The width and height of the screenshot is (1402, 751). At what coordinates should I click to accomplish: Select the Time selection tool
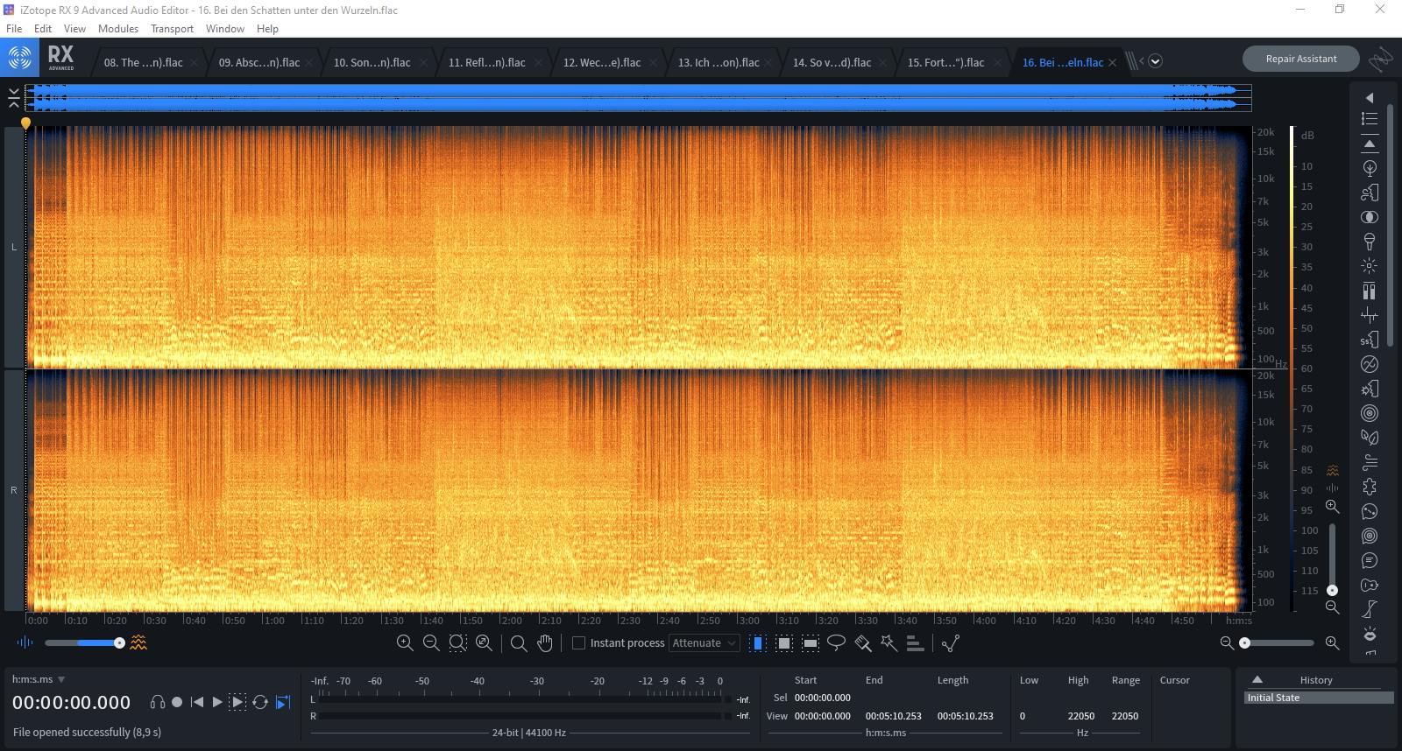pyautogui.click(x=758, y=643)
